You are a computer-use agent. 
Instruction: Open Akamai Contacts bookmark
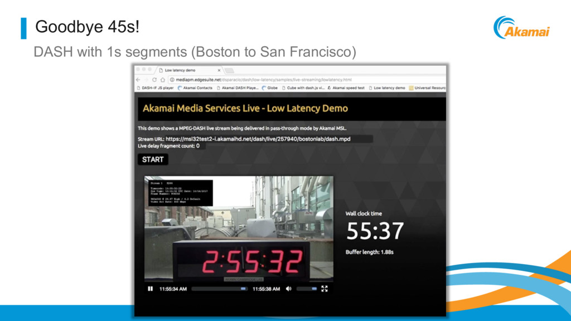pyautogui.click(x=195, y=87)
